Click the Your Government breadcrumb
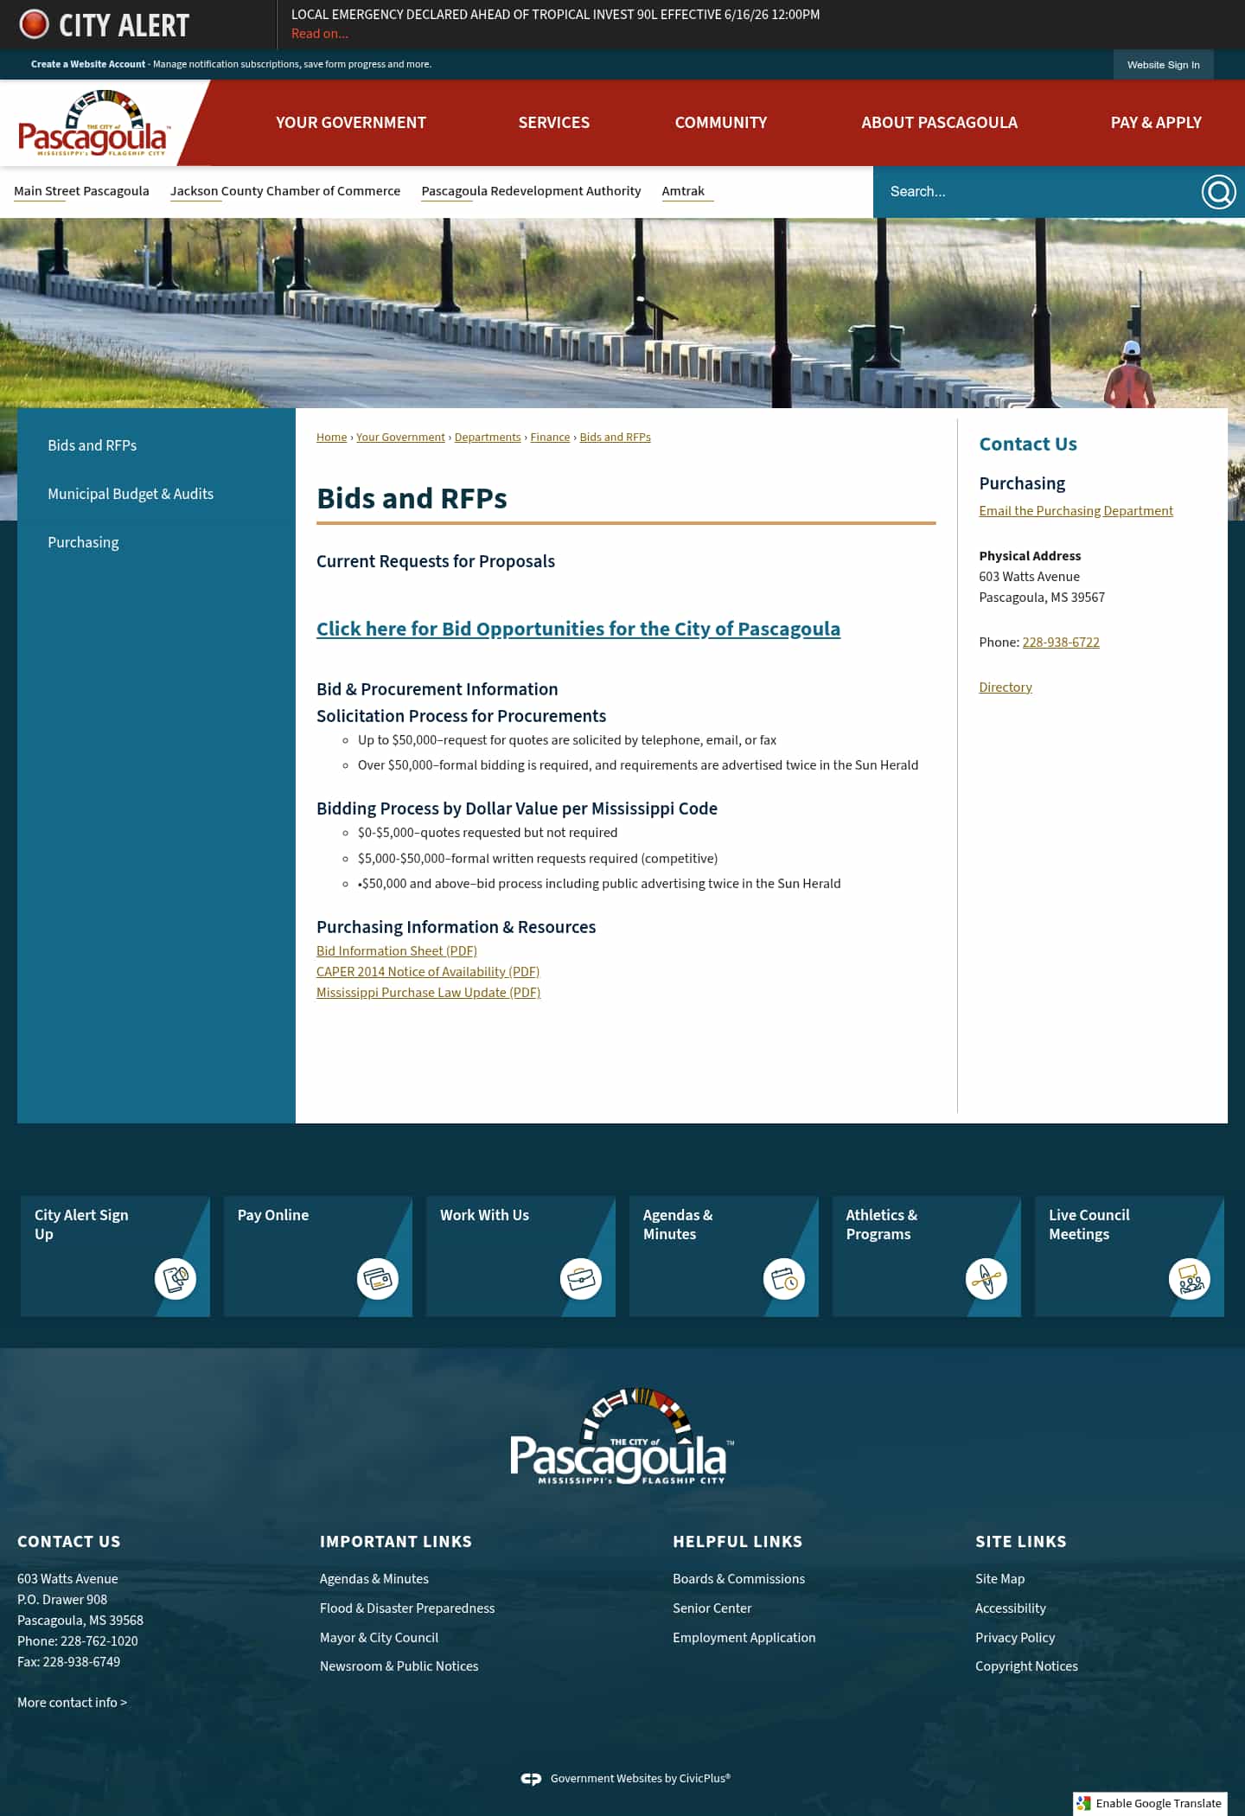 [x=400, y=438]
